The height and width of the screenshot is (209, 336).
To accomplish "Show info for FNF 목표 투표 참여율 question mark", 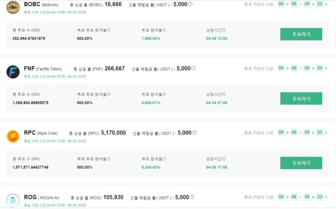I will pos(109,94).
